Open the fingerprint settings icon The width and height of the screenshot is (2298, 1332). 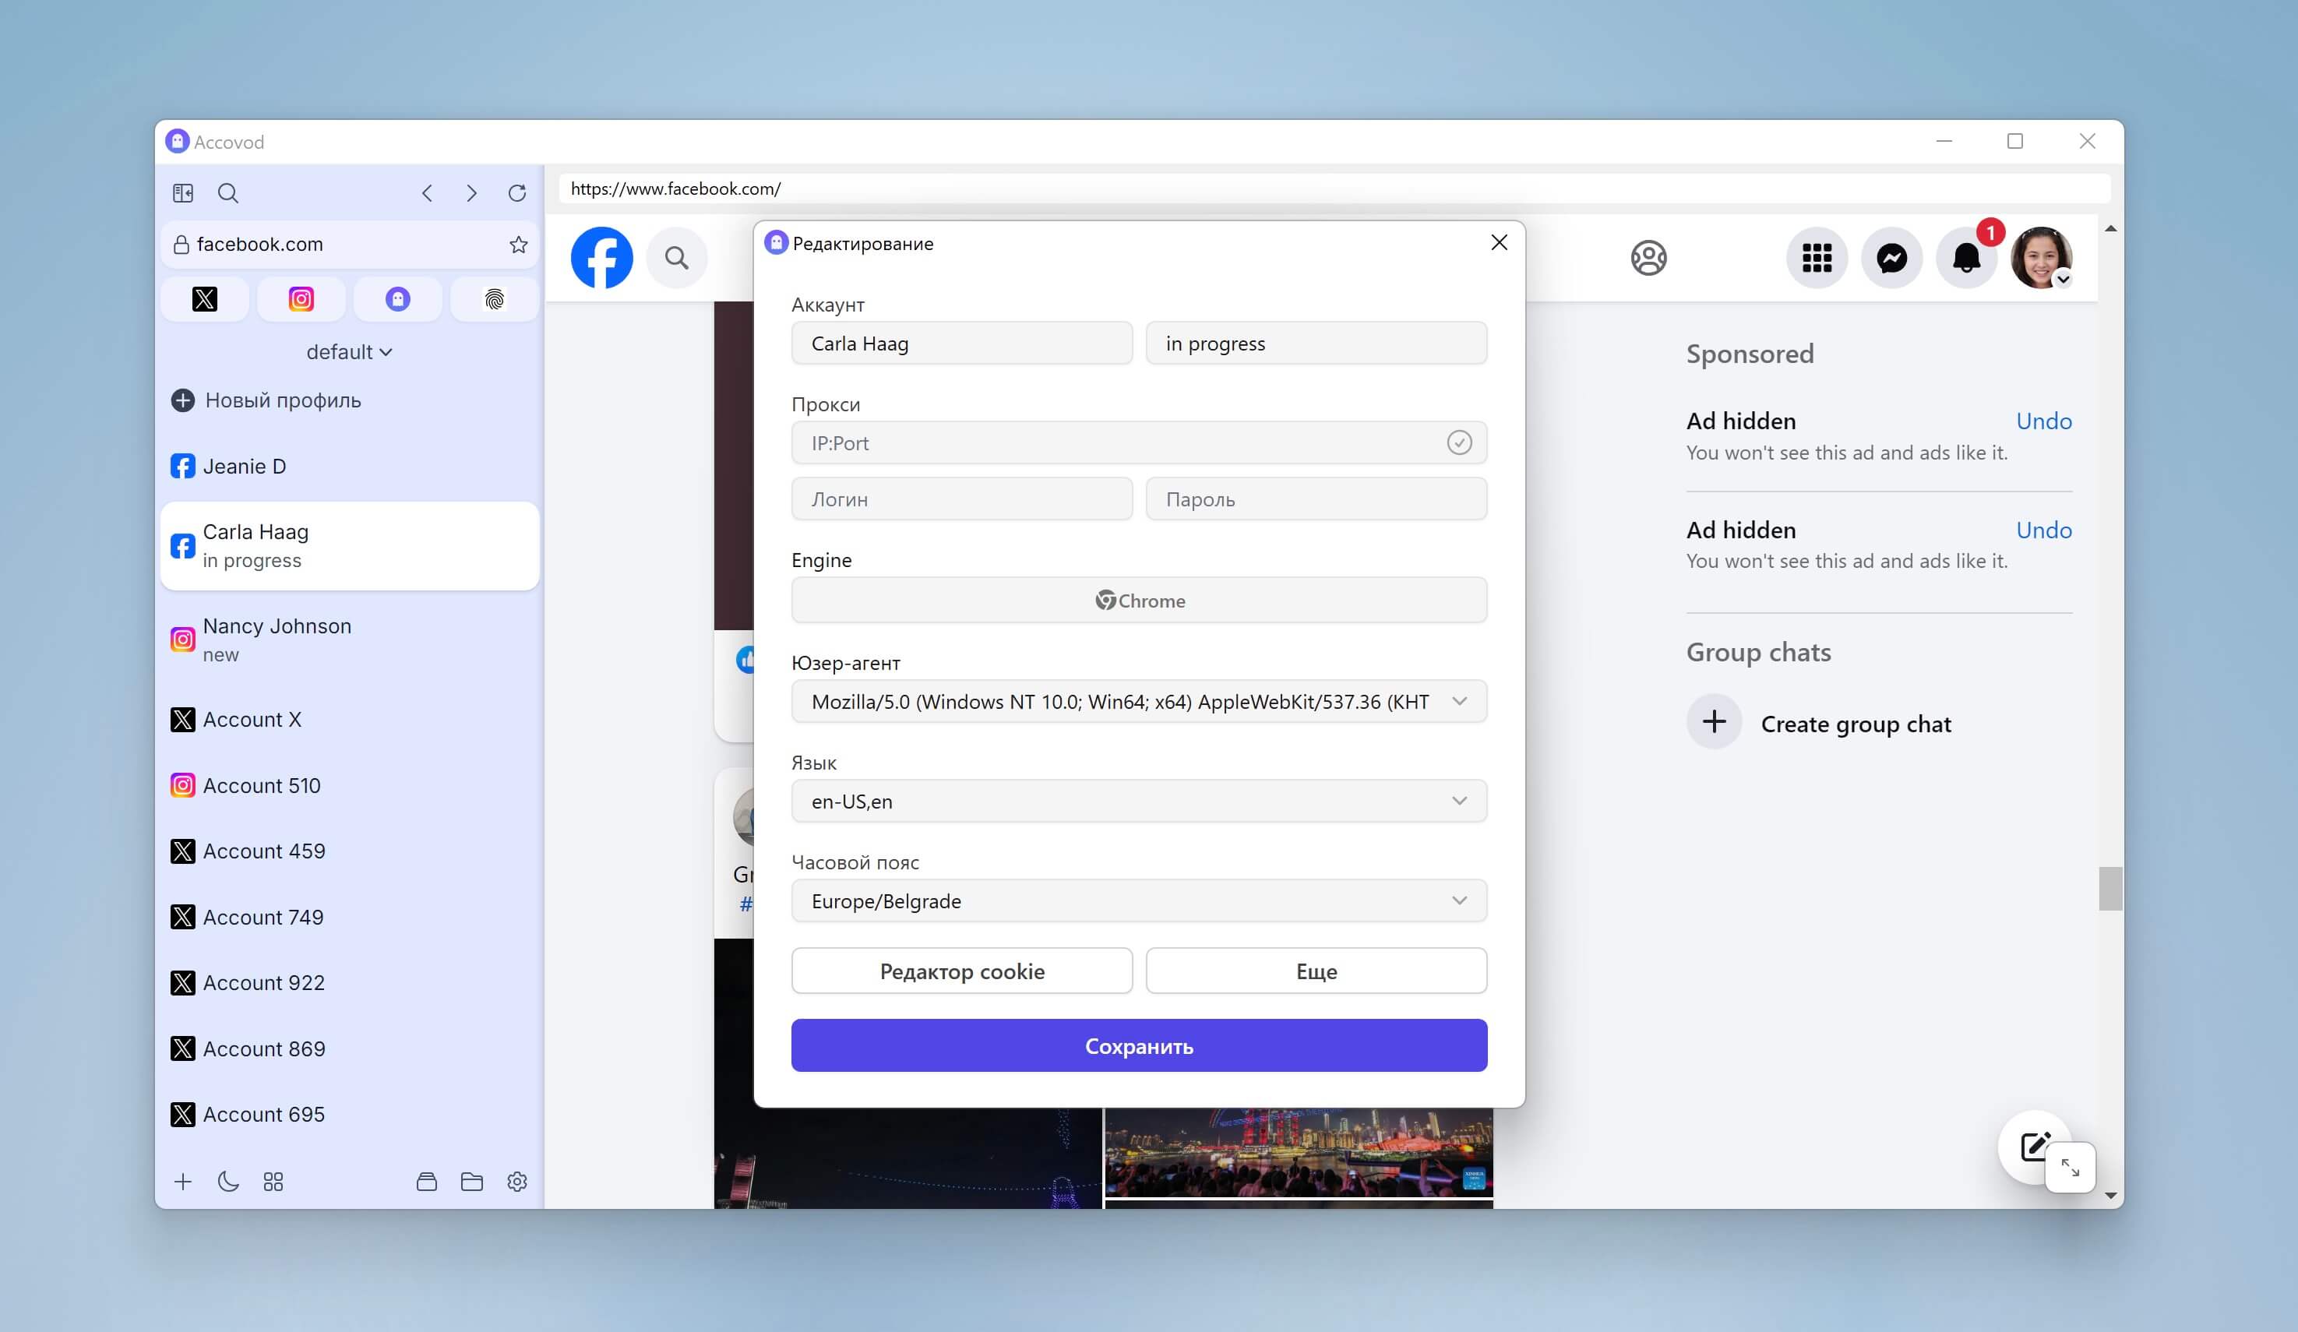tap(494, 299)
